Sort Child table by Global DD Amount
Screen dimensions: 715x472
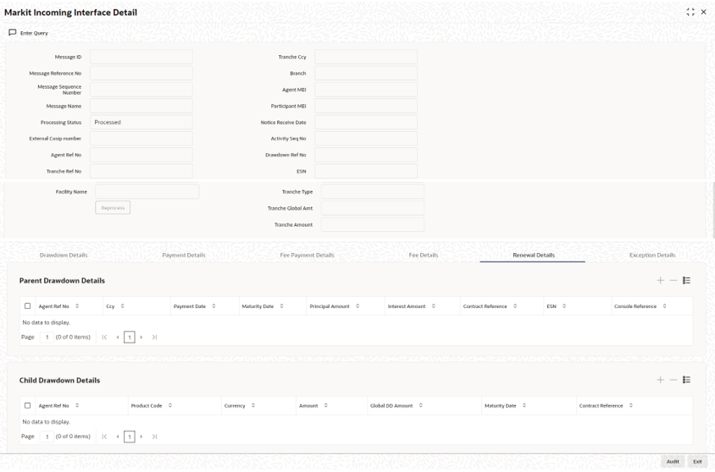(x=420, y=405)
